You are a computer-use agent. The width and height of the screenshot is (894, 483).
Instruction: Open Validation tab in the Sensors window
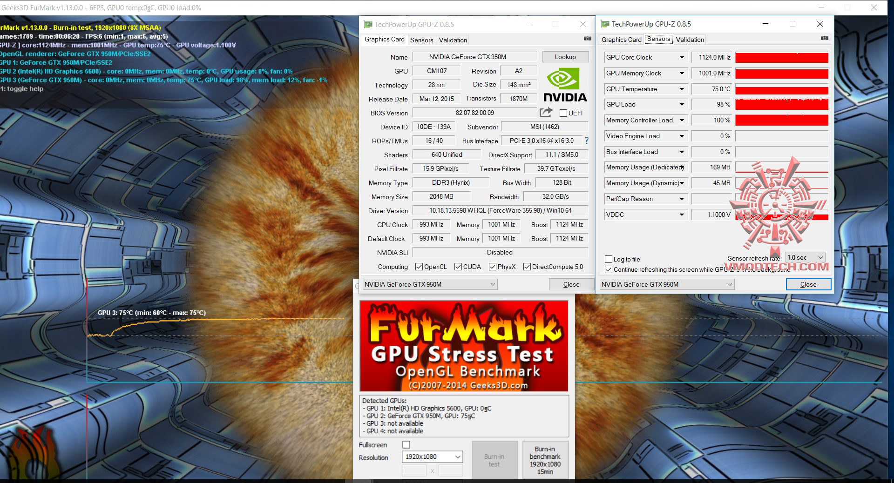(690, 40)
